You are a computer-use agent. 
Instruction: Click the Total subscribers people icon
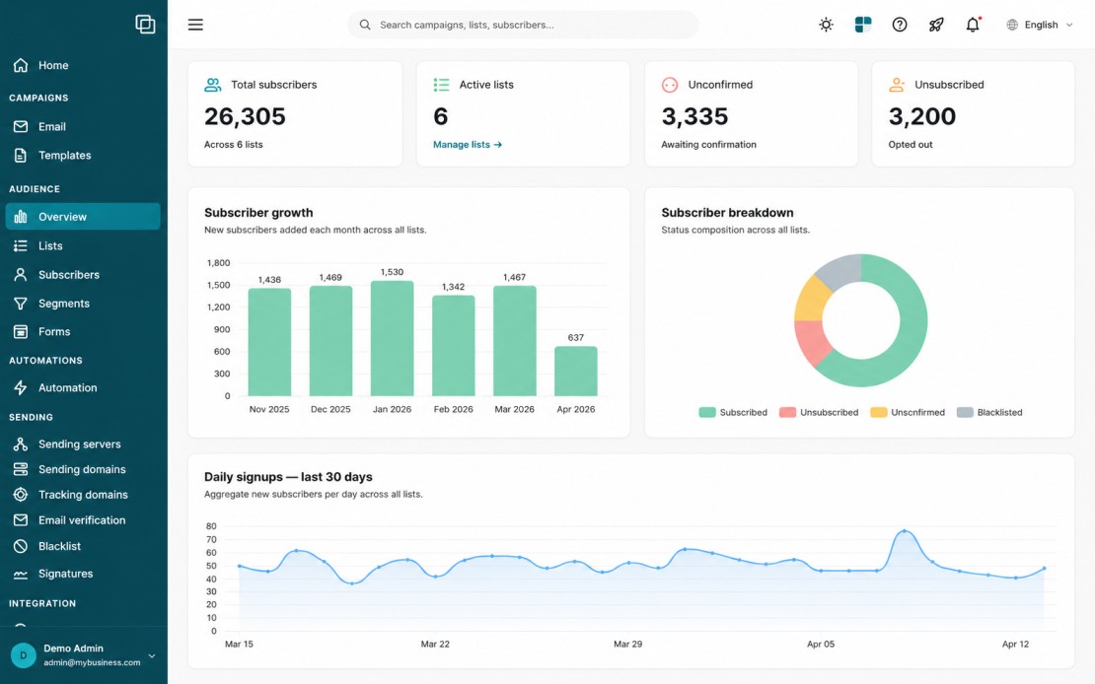tap(212, 85)
